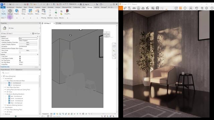
Task: Click the Modify tool in the ribbon
Action: [4, 12]
